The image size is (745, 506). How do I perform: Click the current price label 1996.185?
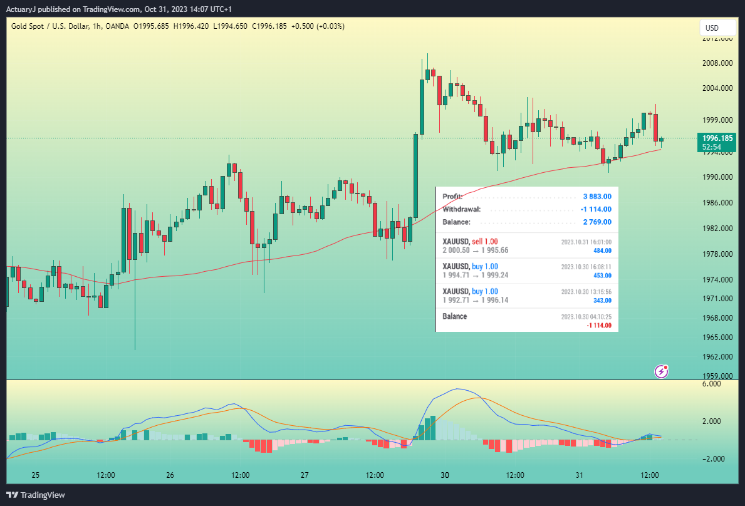coord(717,138)
